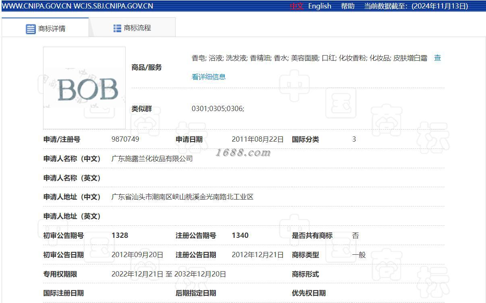Click the 申请人名称（英文） label
This screenshot has width=486, height=303.
pyautogui.click(x=72, y=178)
